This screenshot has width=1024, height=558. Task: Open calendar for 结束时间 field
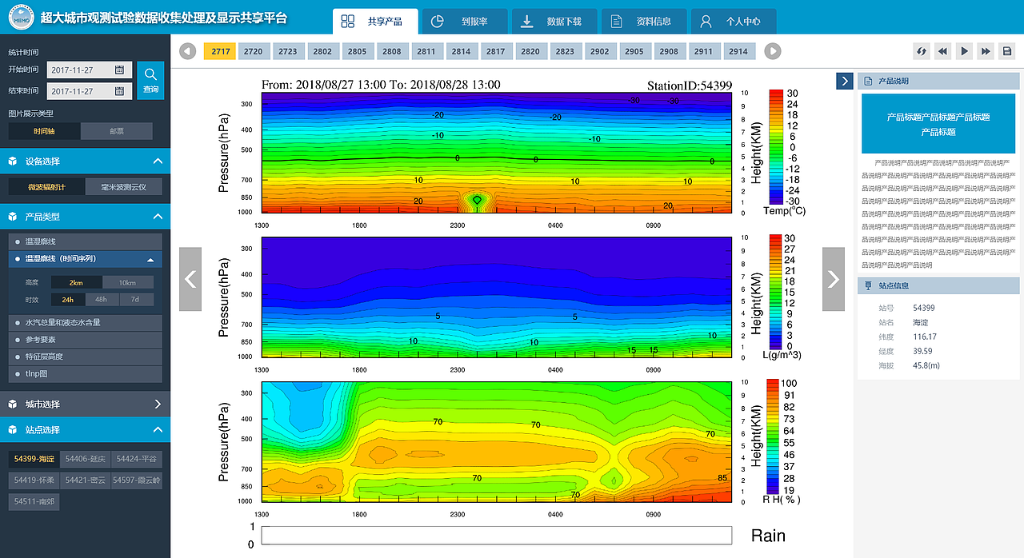pos(119,91)
